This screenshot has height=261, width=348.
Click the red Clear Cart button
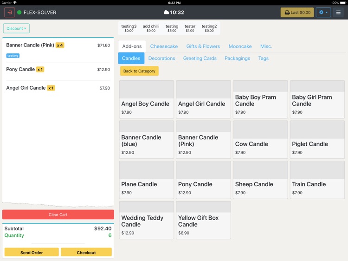(x=58, y=215)
